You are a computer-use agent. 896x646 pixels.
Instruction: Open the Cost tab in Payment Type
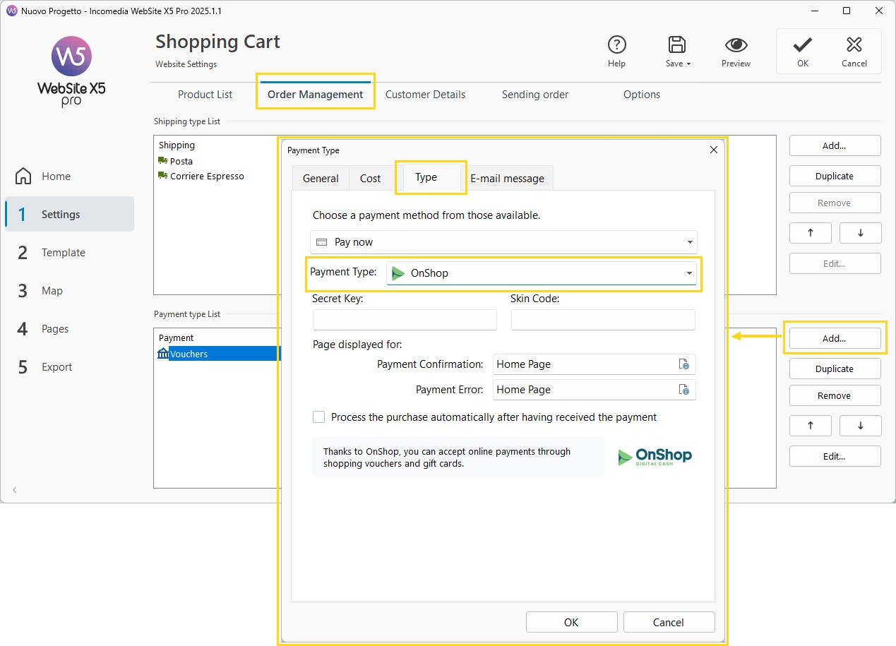pyautogui.click(x=370, y=179)
